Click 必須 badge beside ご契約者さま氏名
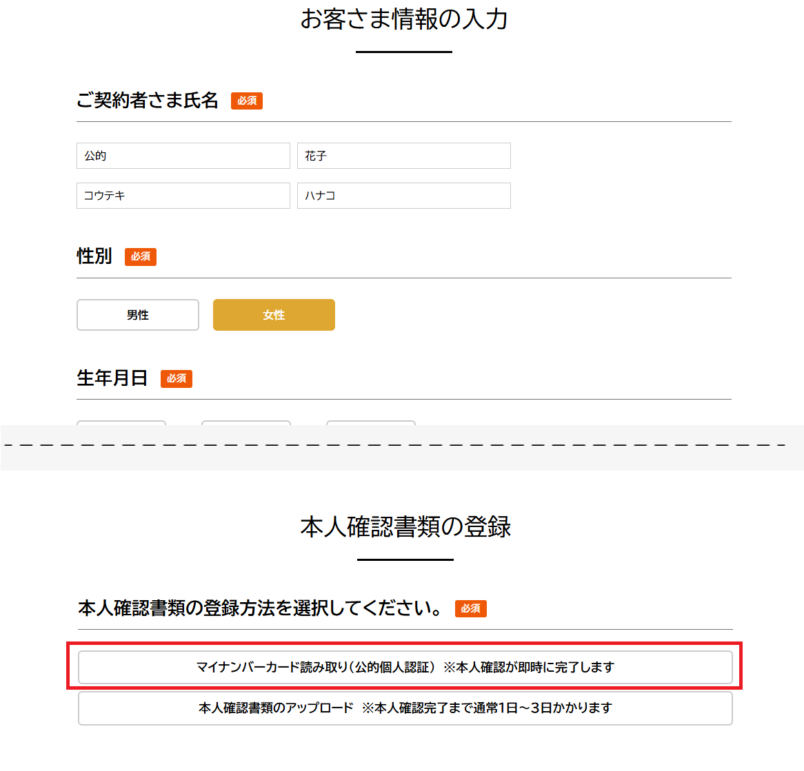Image resolution: width=804 pixels, height=771 pixels. click(247, 101)
